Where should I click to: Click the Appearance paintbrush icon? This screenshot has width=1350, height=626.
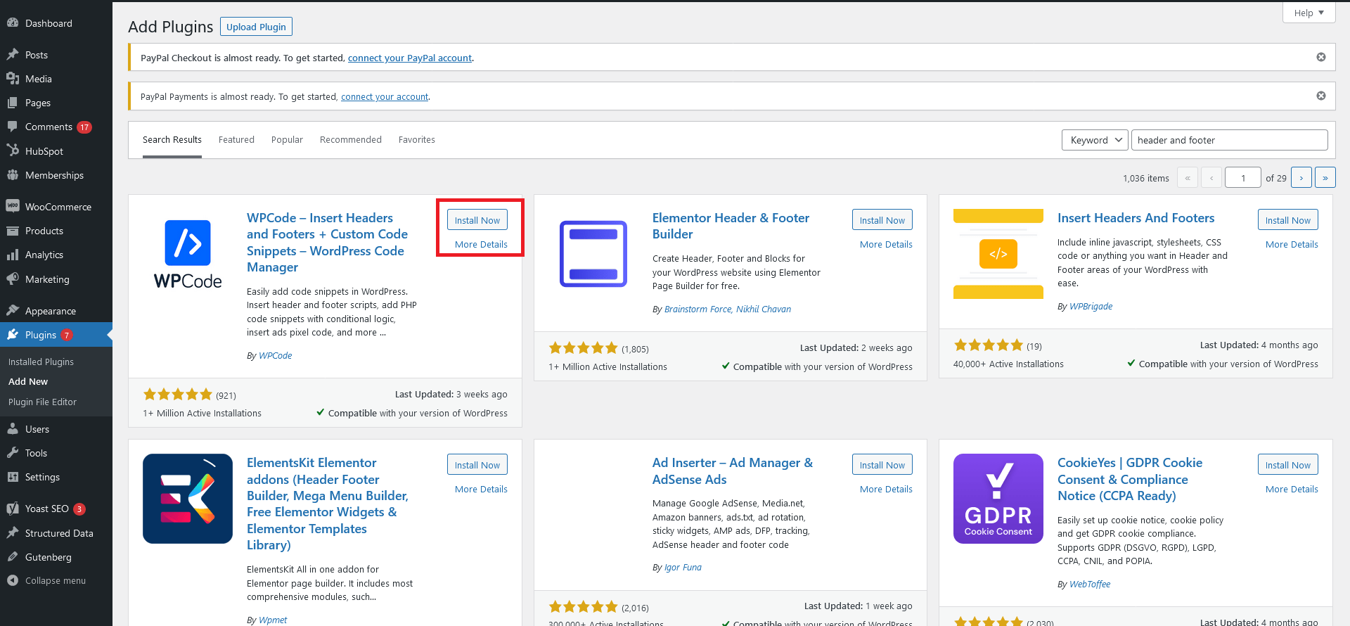click(x=13, y=311)
